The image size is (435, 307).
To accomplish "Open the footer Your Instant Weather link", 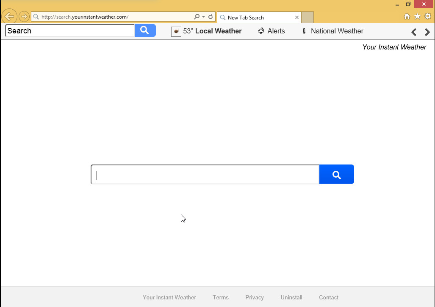I will click(169, 297).
